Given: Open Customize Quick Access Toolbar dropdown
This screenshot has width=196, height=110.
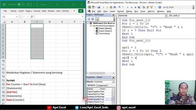Looking at the screenshot, I should [x=34, y=5].
